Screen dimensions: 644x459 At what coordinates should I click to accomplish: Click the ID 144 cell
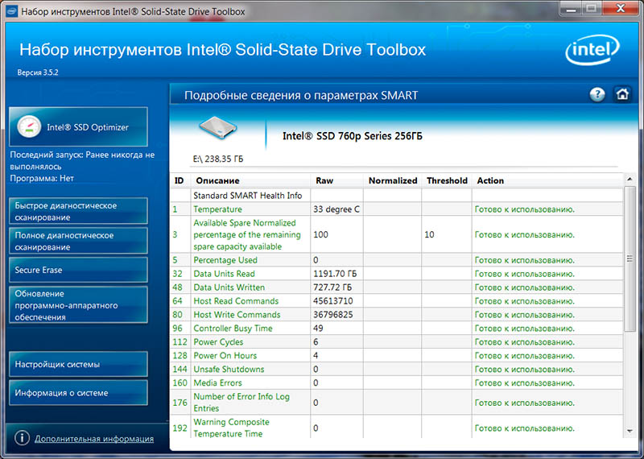click(180, 369)
